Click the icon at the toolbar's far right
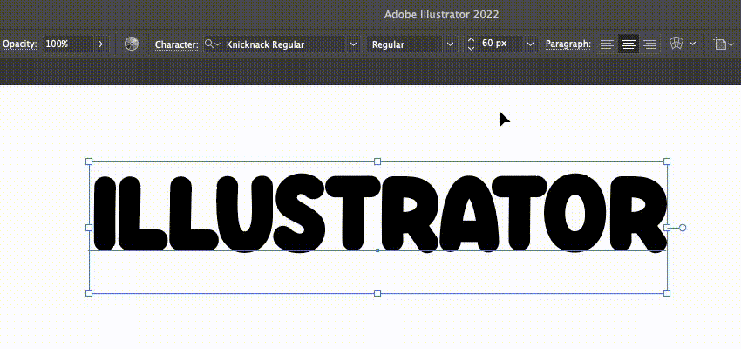 [x=720, y=44]
